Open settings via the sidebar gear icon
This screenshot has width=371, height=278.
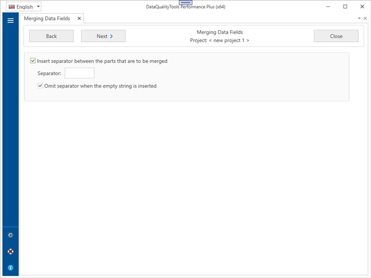click(x=10, y=235)
